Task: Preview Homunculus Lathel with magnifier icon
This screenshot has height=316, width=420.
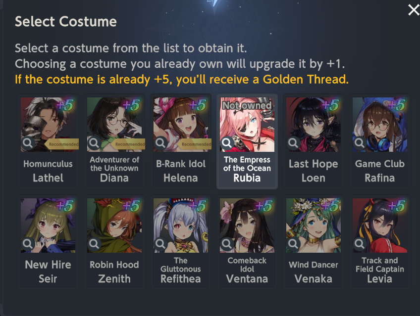Action: click(28, 143)
